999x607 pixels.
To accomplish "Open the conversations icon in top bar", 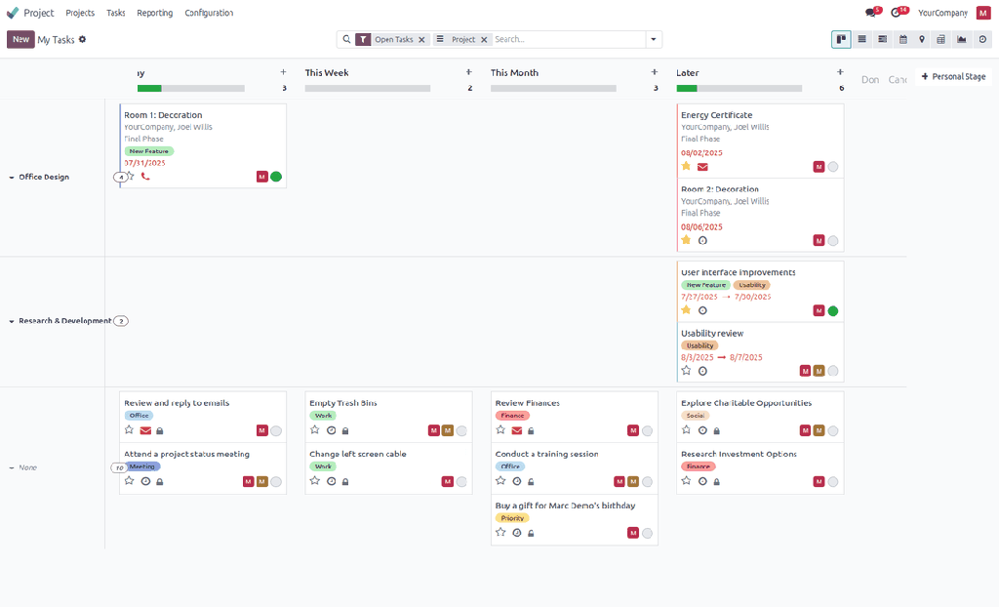I will (872, 12).
